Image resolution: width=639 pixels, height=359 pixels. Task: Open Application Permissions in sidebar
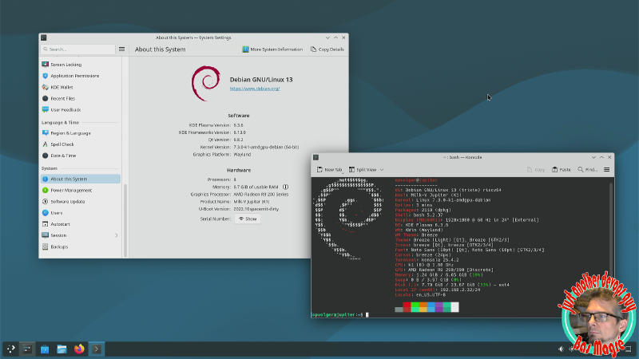81,76
